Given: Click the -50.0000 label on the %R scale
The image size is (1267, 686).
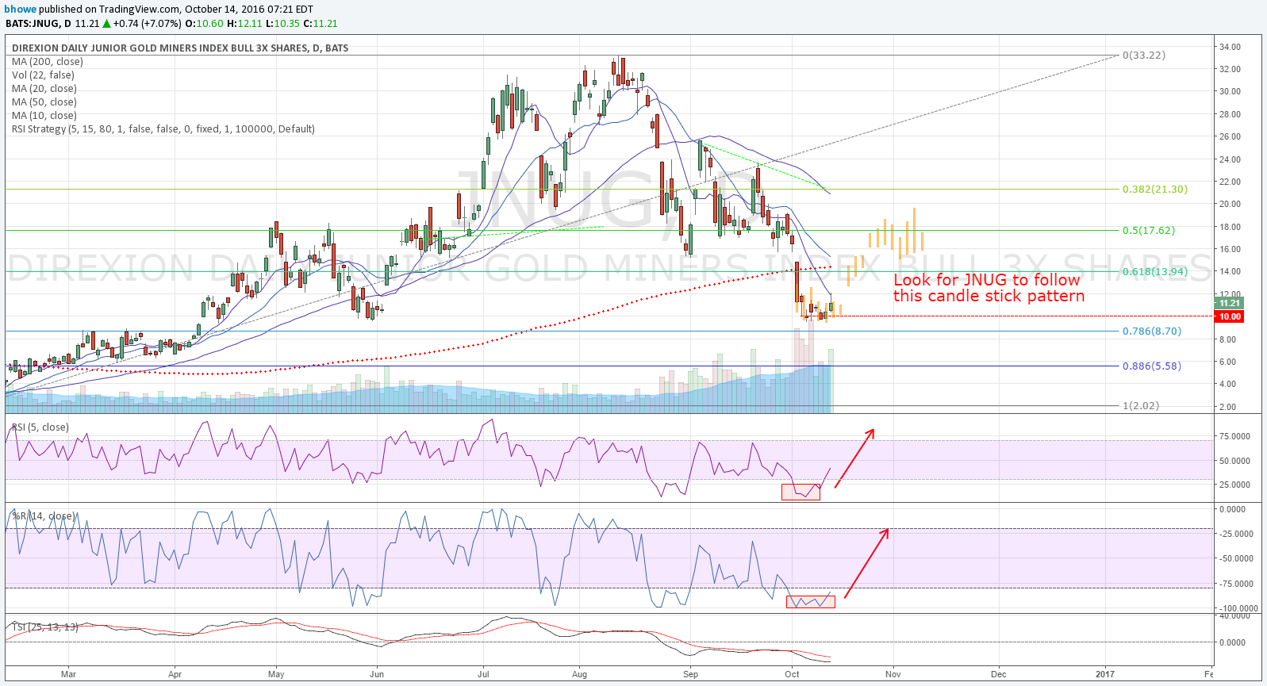Looking at the screenshot, I should (x=1236, y=559).
